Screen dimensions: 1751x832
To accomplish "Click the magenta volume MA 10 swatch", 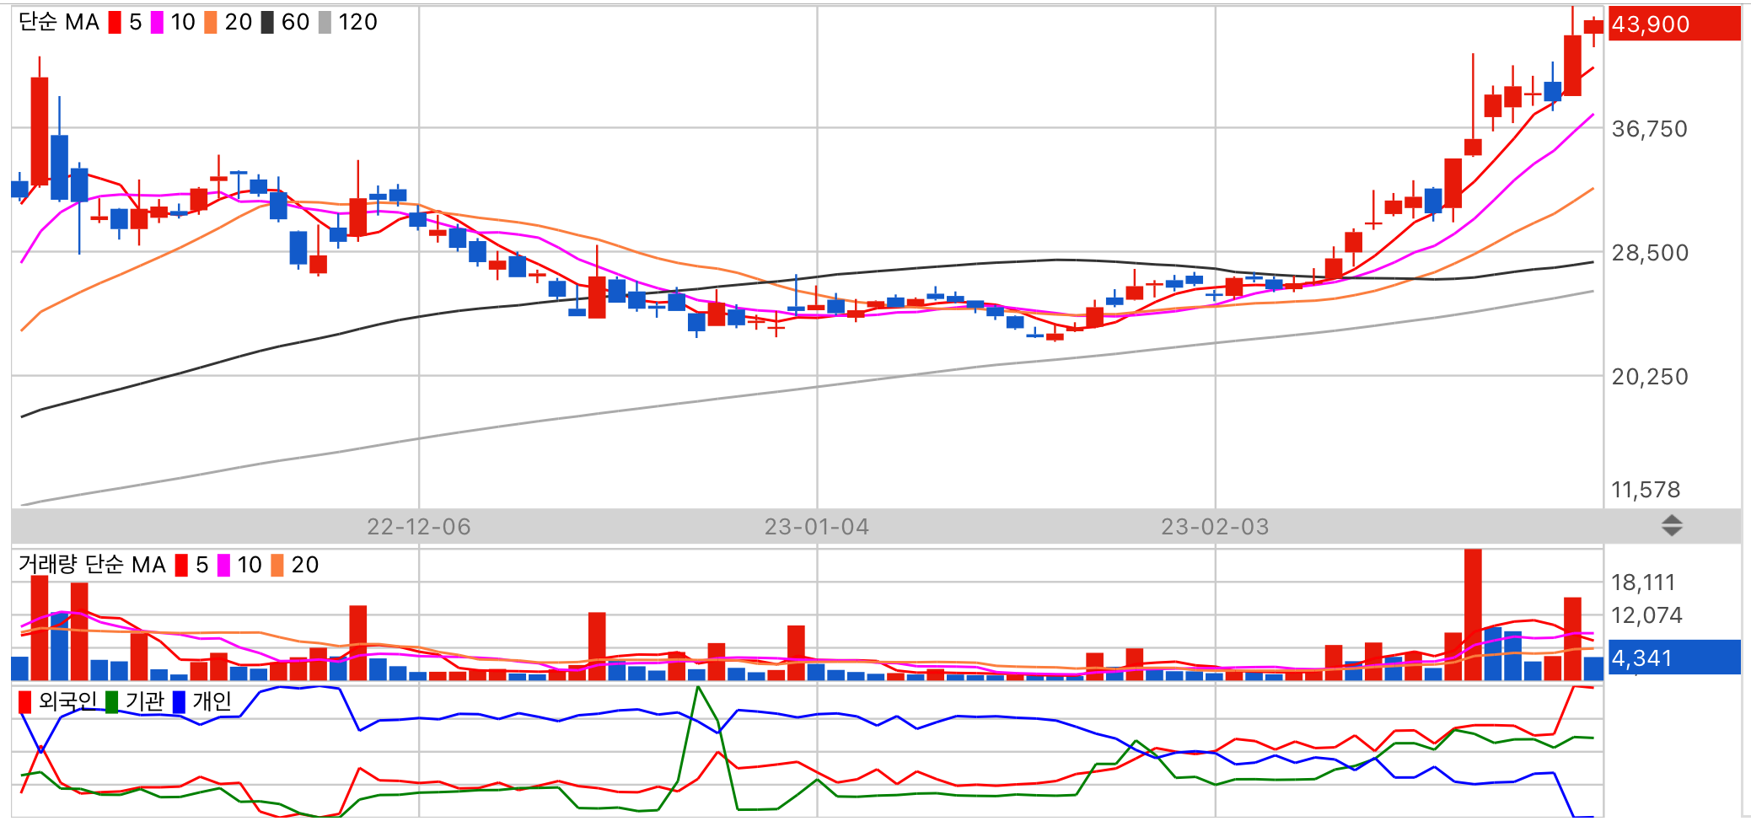I will point(223,565).
